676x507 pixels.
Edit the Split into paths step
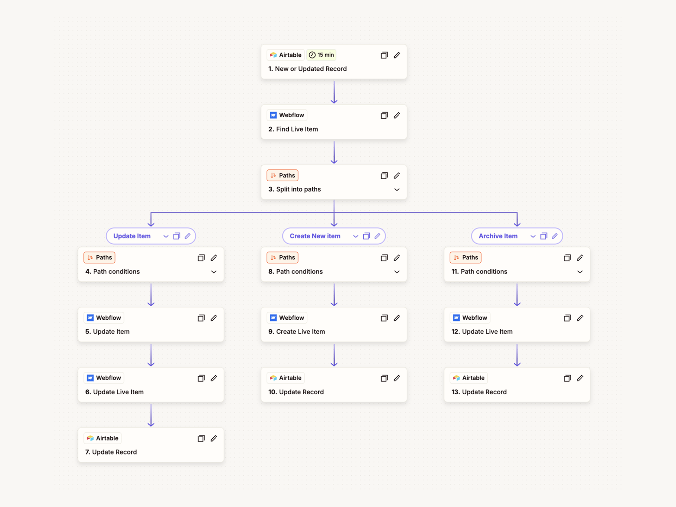[397, 176]
